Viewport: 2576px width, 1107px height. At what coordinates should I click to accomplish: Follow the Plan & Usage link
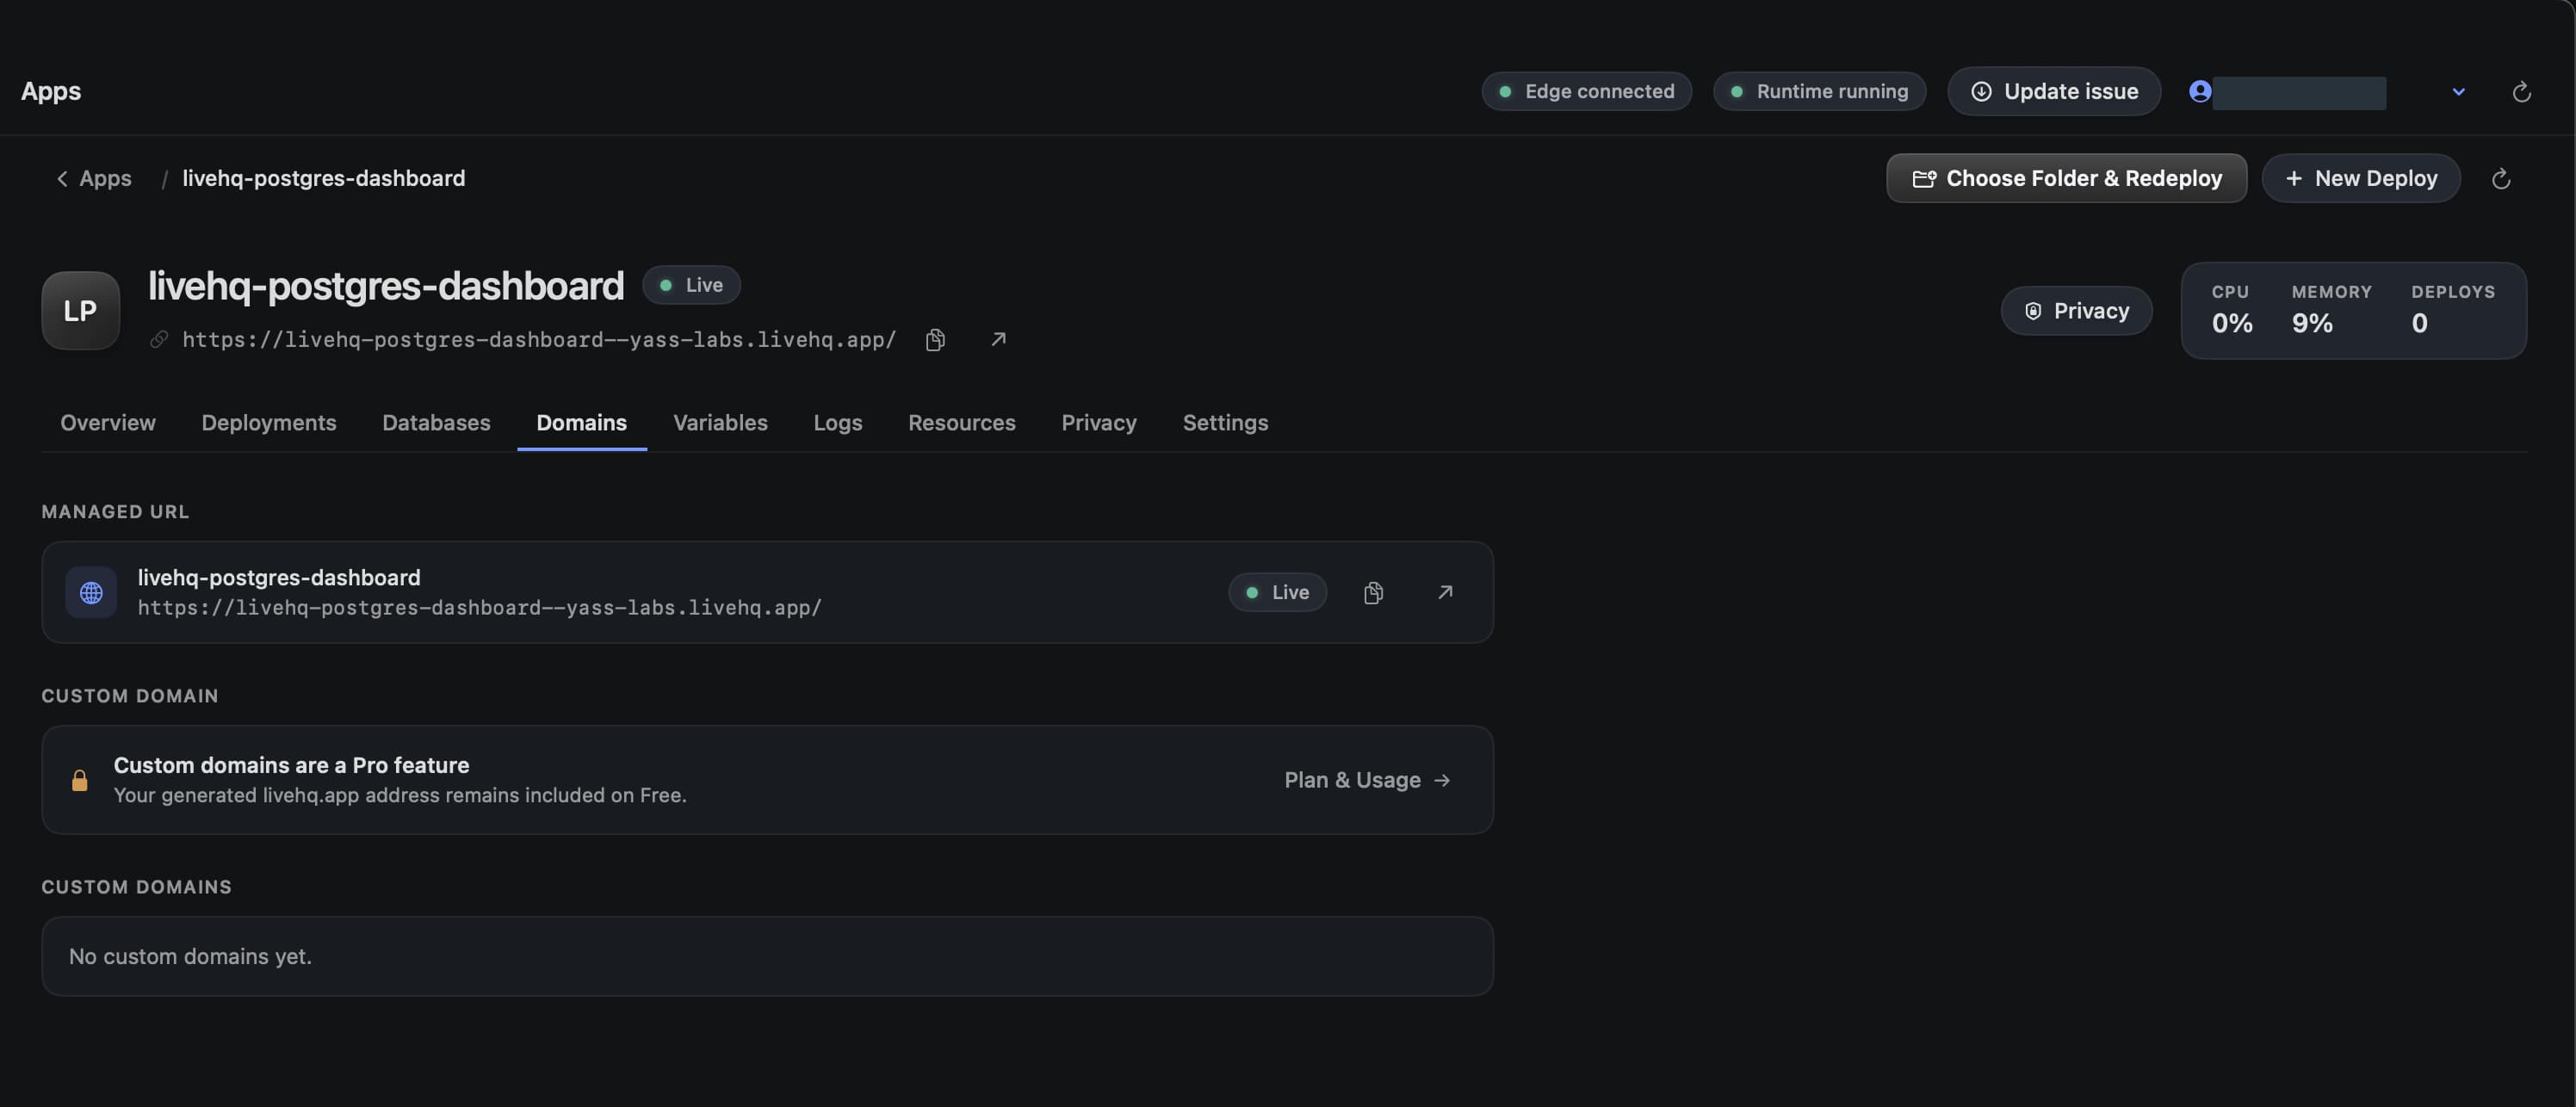(1367, 780)
